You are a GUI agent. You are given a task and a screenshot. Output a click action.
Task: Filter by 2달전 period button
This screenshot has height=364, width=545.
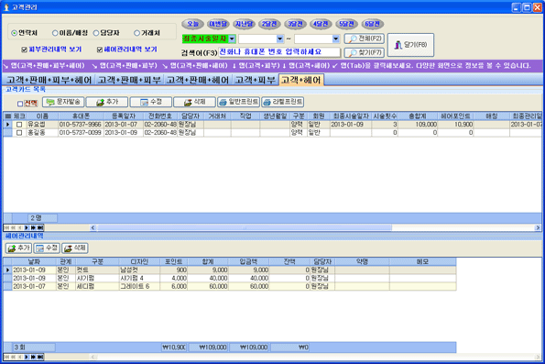coord(269,24)
